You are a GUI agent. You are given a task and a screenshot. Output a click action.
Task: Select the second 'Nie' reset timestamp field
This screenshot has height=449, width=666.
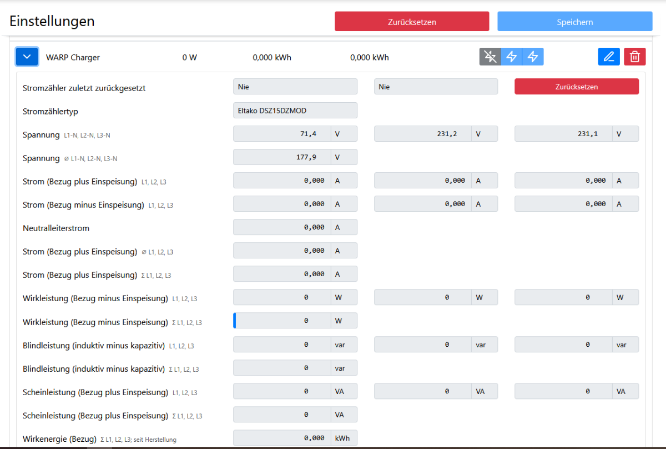pos(436,87)
